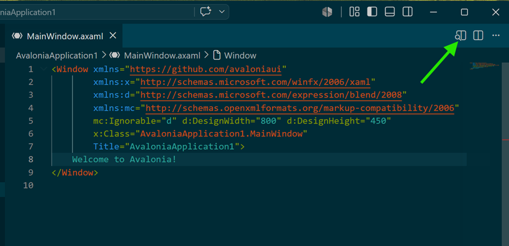This screenshot has height=246, width=509.
Task: Open the winfx/2006/xaml schema link
Action: pos(256,82)
